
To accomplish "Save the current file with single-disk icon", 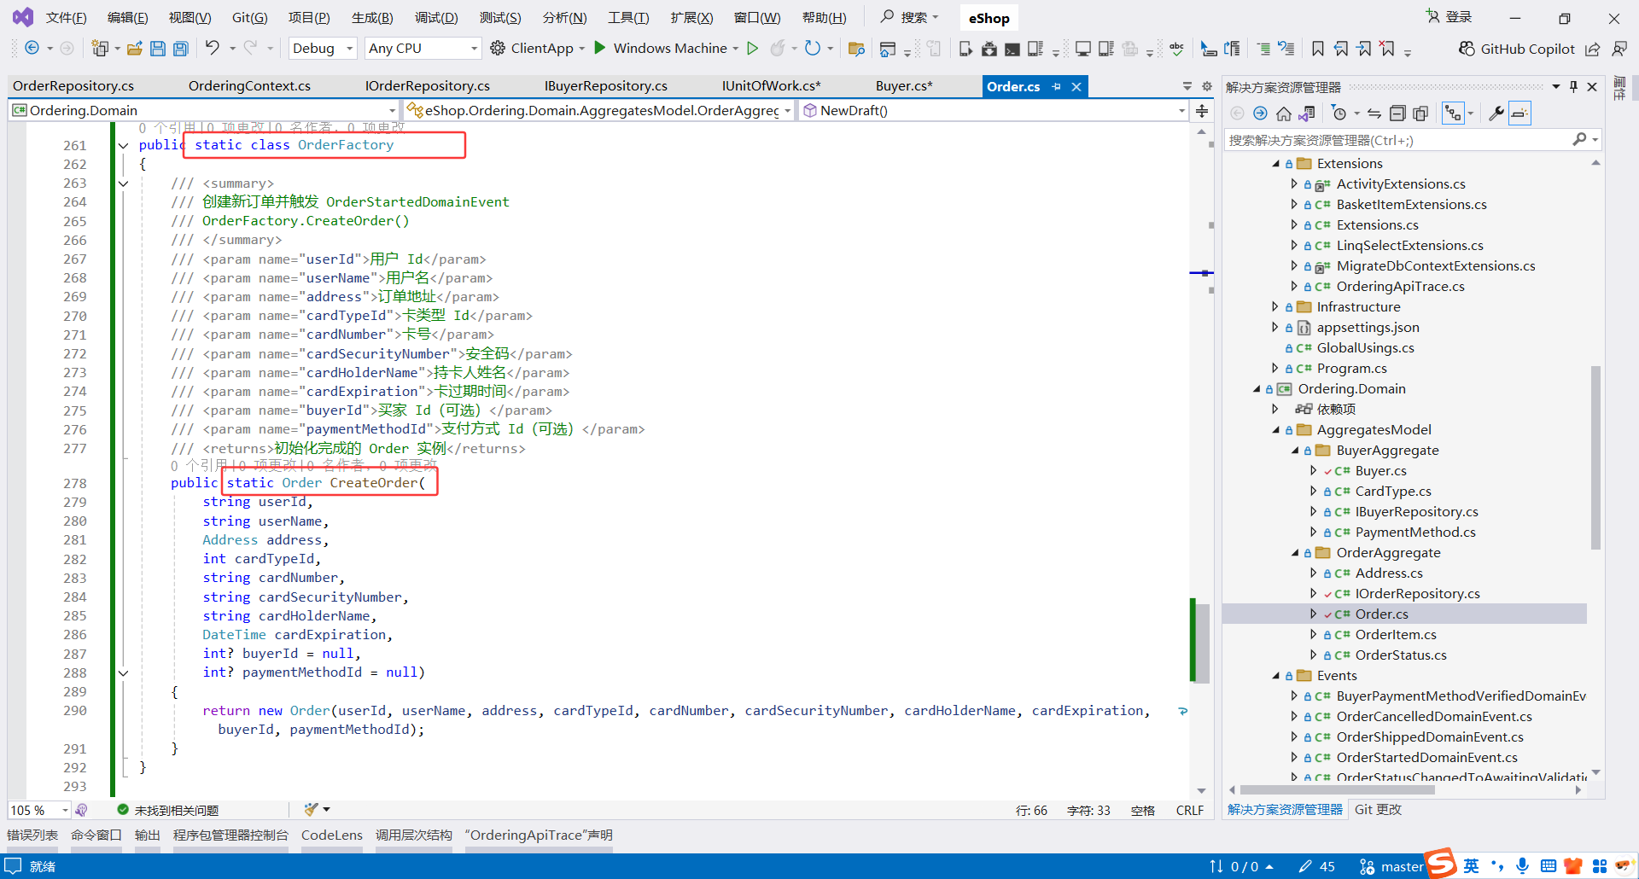I will tap(158, 49).
